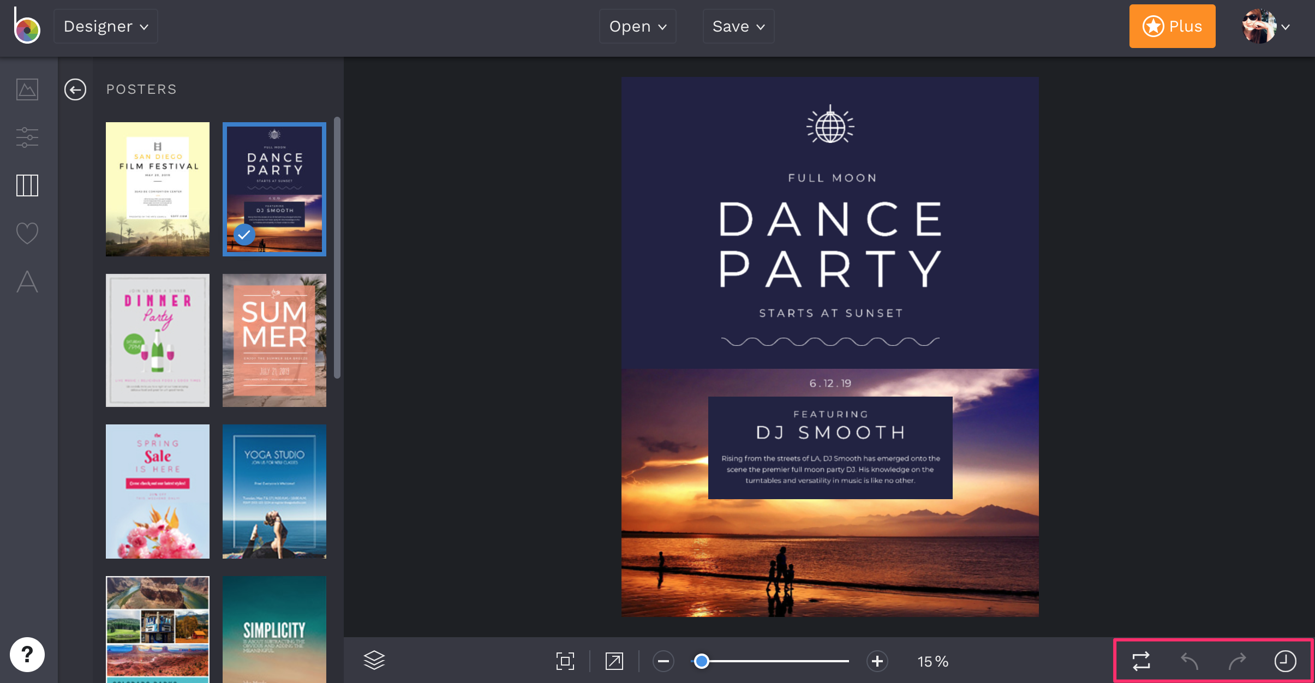The width and height of the screenshot is (1315, 683).
Task: Select the Dinner Party poster template
Action: click(x=158, y=340)
